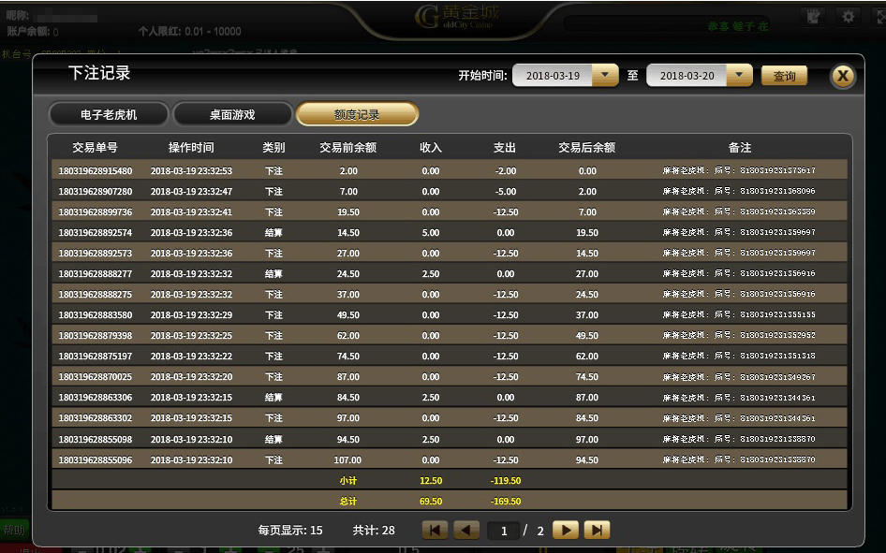Screen dimensions: 886x553
Task: Click the timestamp 2018-03-19 23:32:22
Action: (191, 357)
